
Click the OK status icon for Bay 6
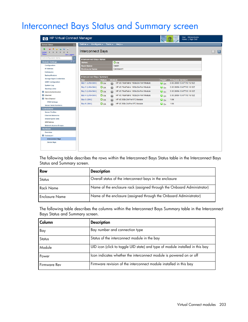point(102,104)
